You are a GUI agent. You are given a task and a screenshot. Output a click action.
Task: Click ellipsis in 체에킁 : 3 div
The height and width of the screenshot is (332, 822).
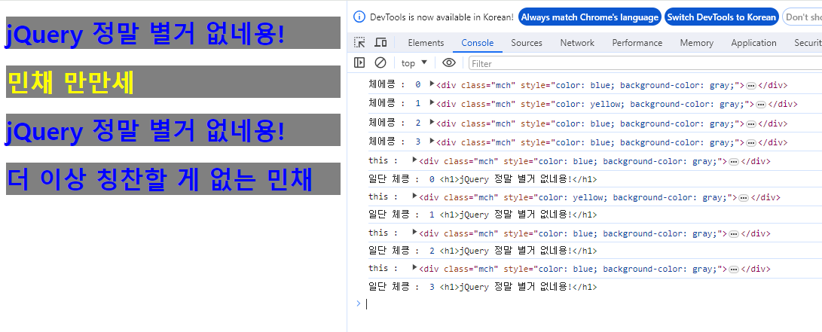tap(750, 142)
